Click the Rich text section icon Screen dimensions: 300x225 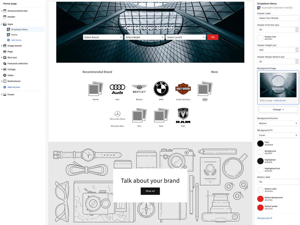pyautogui.click(x=5, y=57)
